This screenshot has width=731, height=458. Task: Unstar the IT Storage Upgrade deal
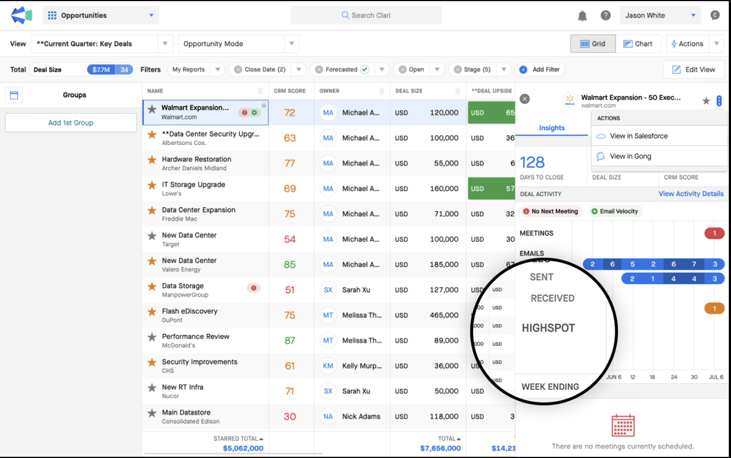(152, 185)
